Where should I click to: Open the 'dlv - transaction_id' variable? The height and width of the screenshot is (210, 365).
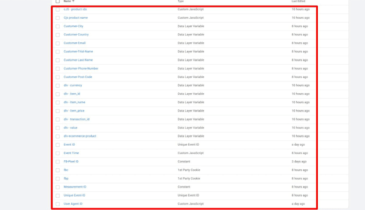point(77,119)
